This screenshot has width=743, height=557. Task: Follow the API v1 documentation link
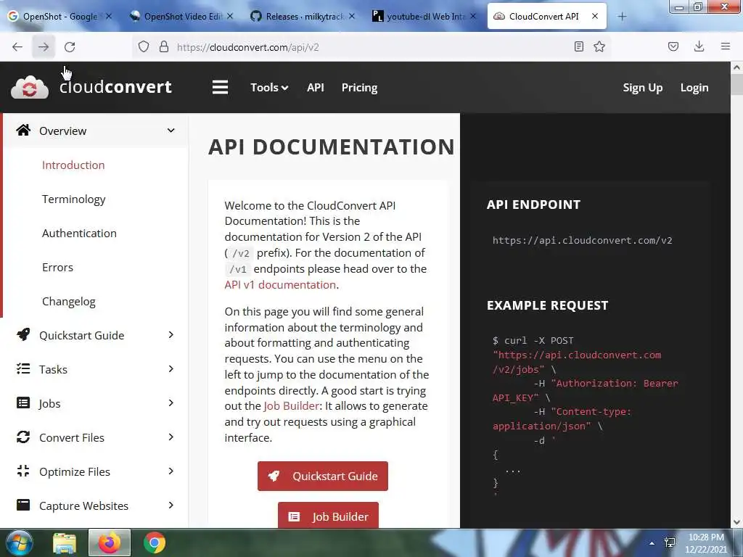281,284
